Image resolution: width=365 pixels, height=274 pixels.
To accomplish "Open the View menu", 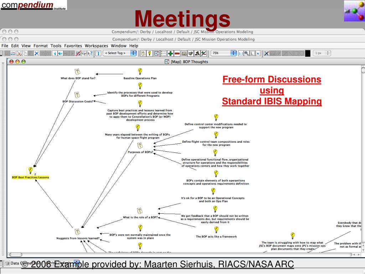I will tap(26, 46).
